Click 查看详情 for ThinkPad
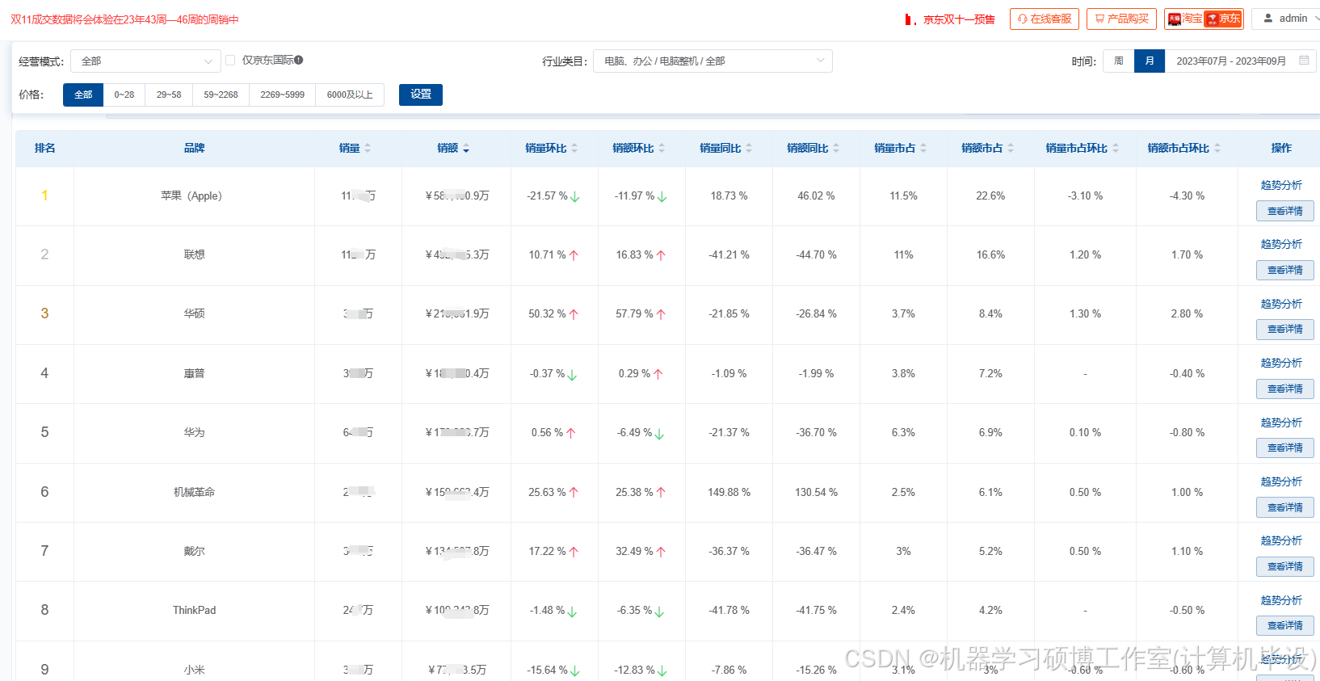The width and height of the screenshot is (1320, 681). click(1284, 625)
